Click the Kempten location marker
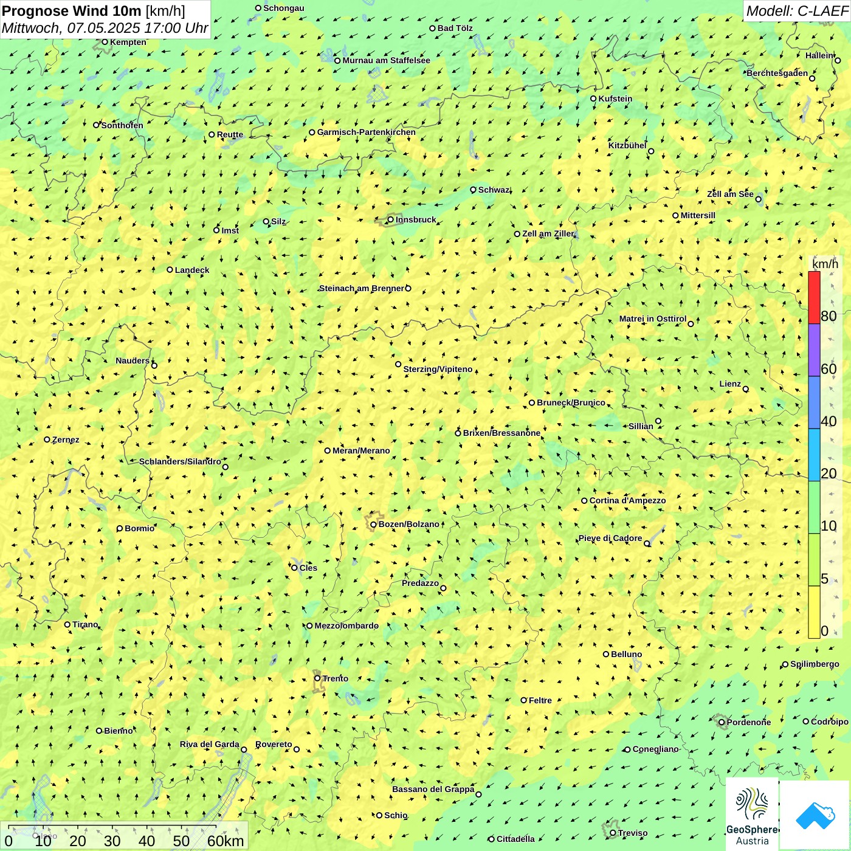Image resolution: width=851 pixels, height=851 pixels. click(105, 43)
